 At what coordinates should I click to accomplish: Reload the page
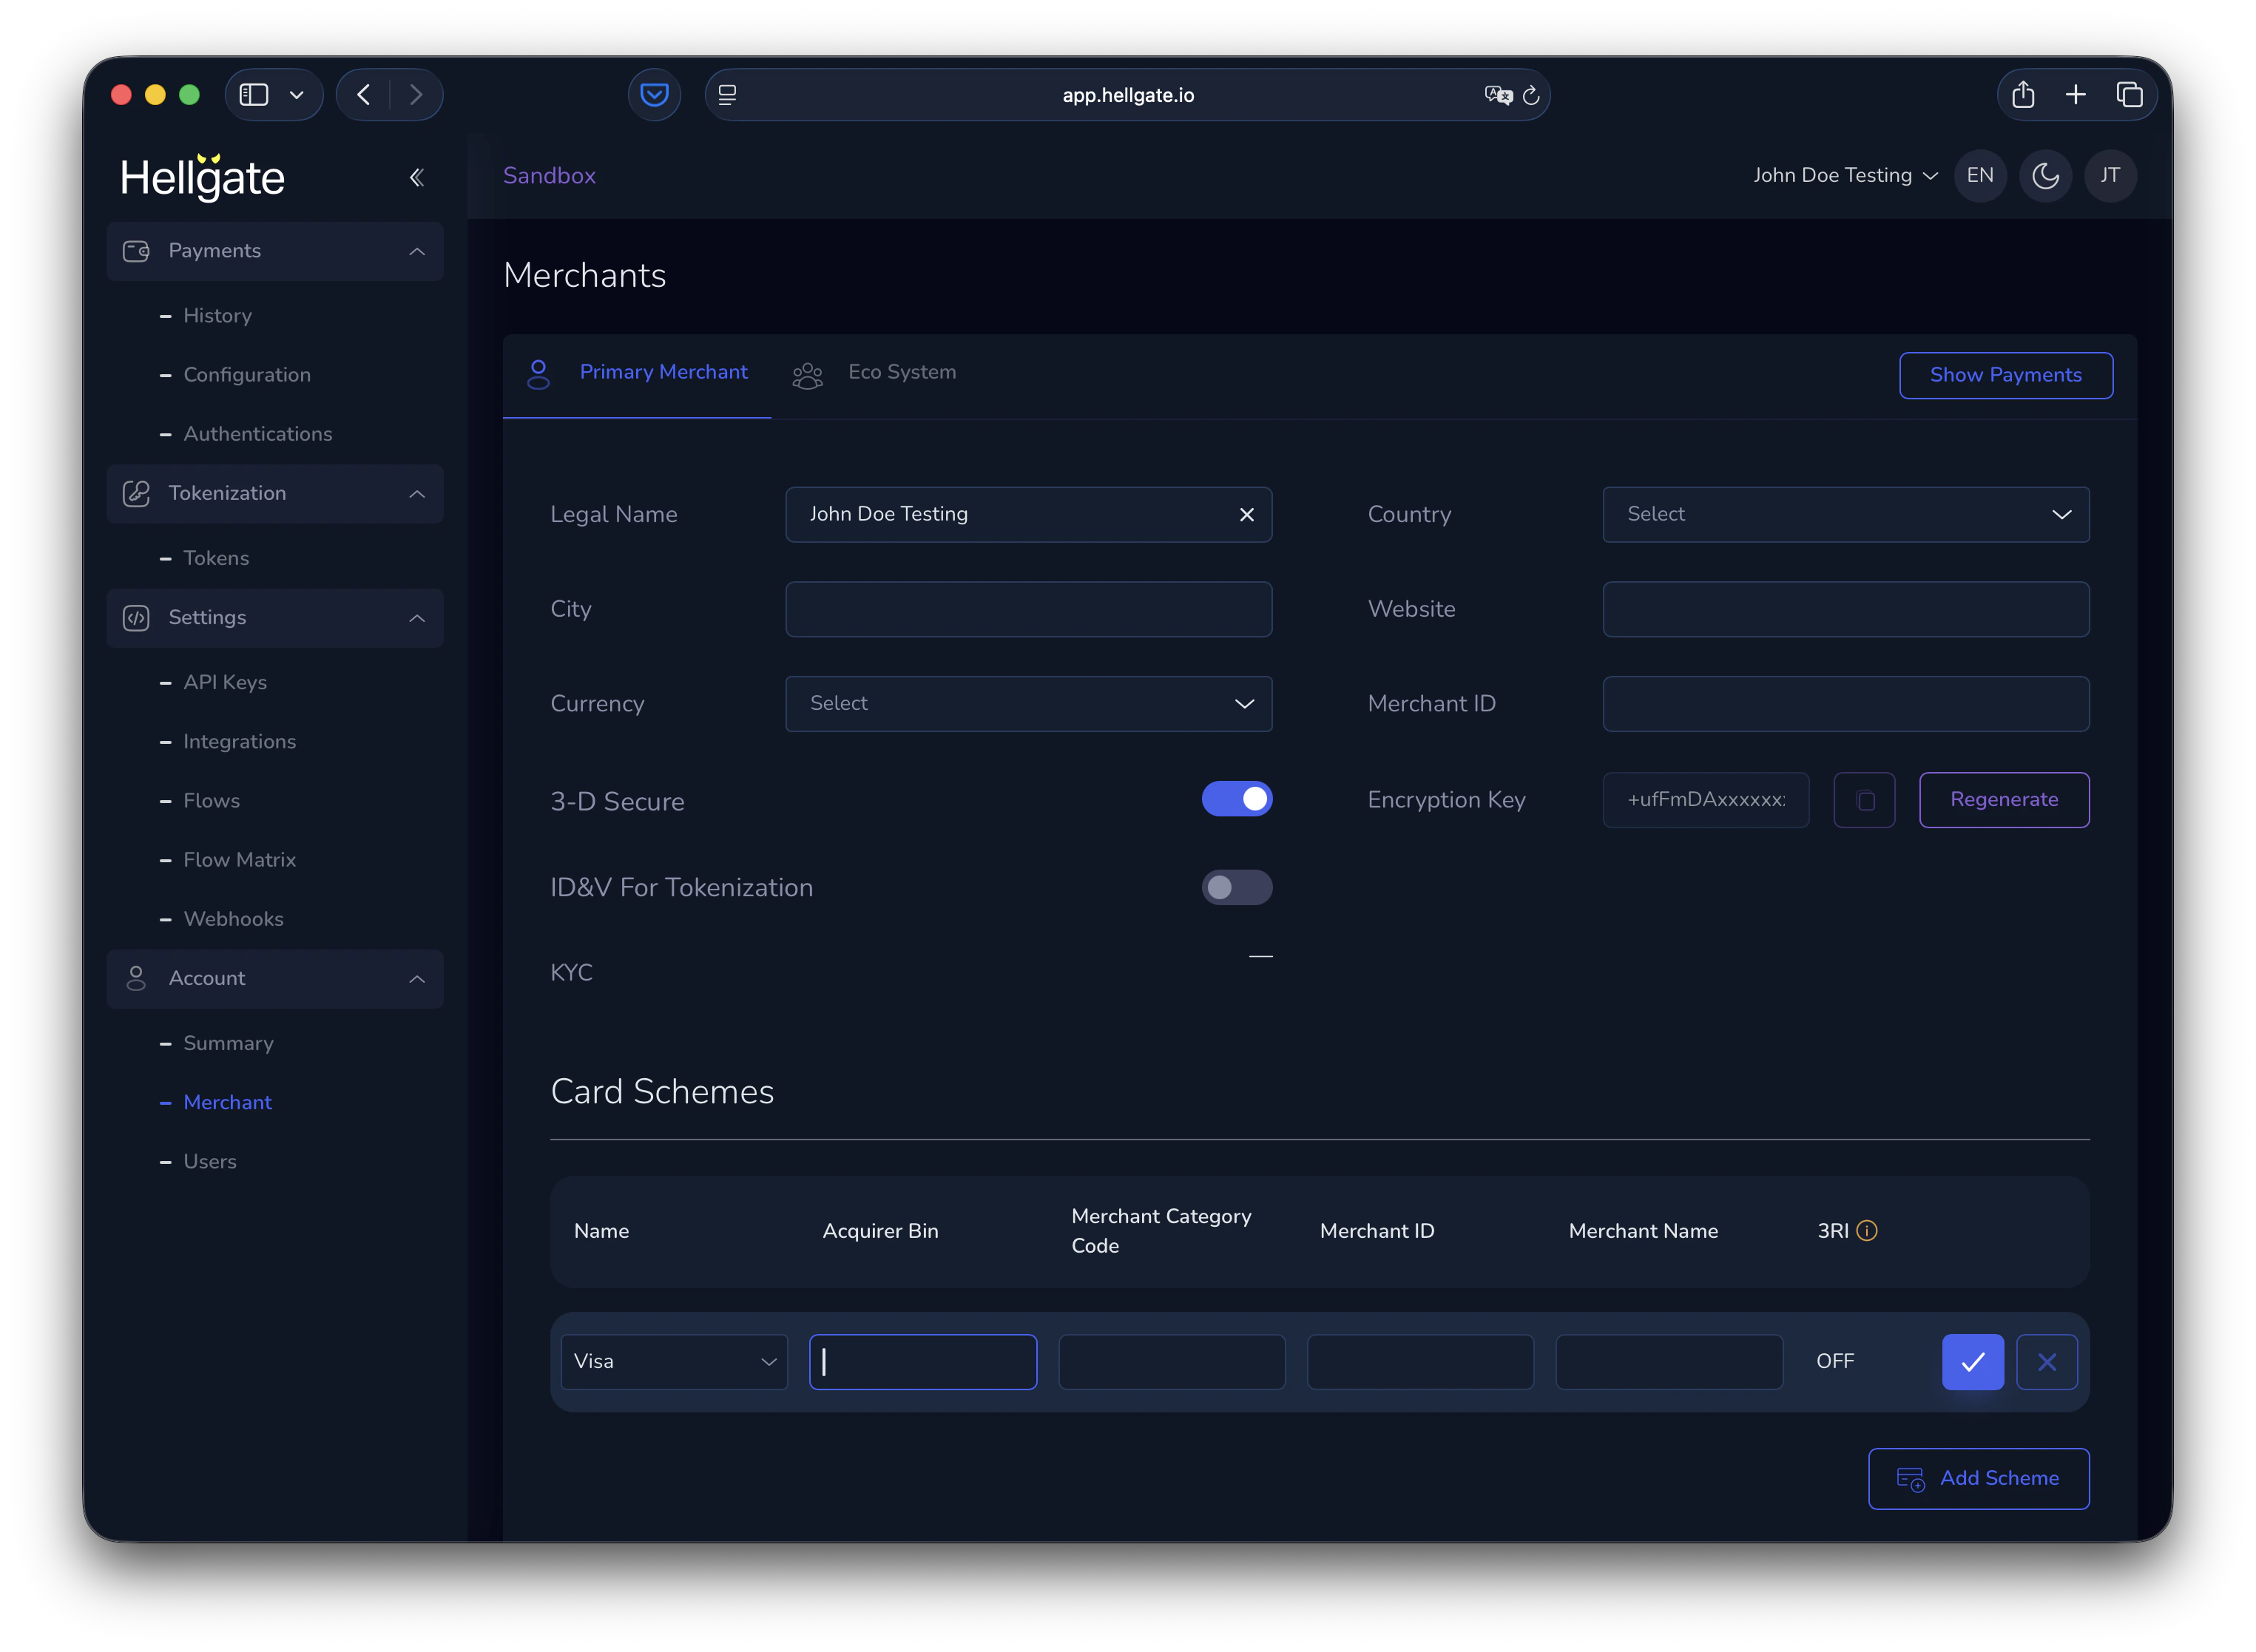pyautogui.click(x=1531, y=95)
